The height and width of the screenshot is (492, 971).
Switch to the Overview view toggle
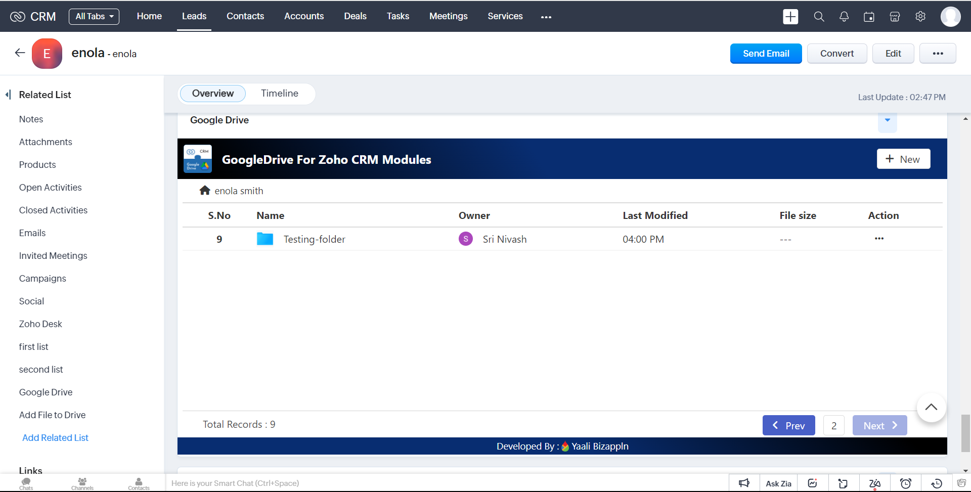pyautogui.click(x=212, y=94)
